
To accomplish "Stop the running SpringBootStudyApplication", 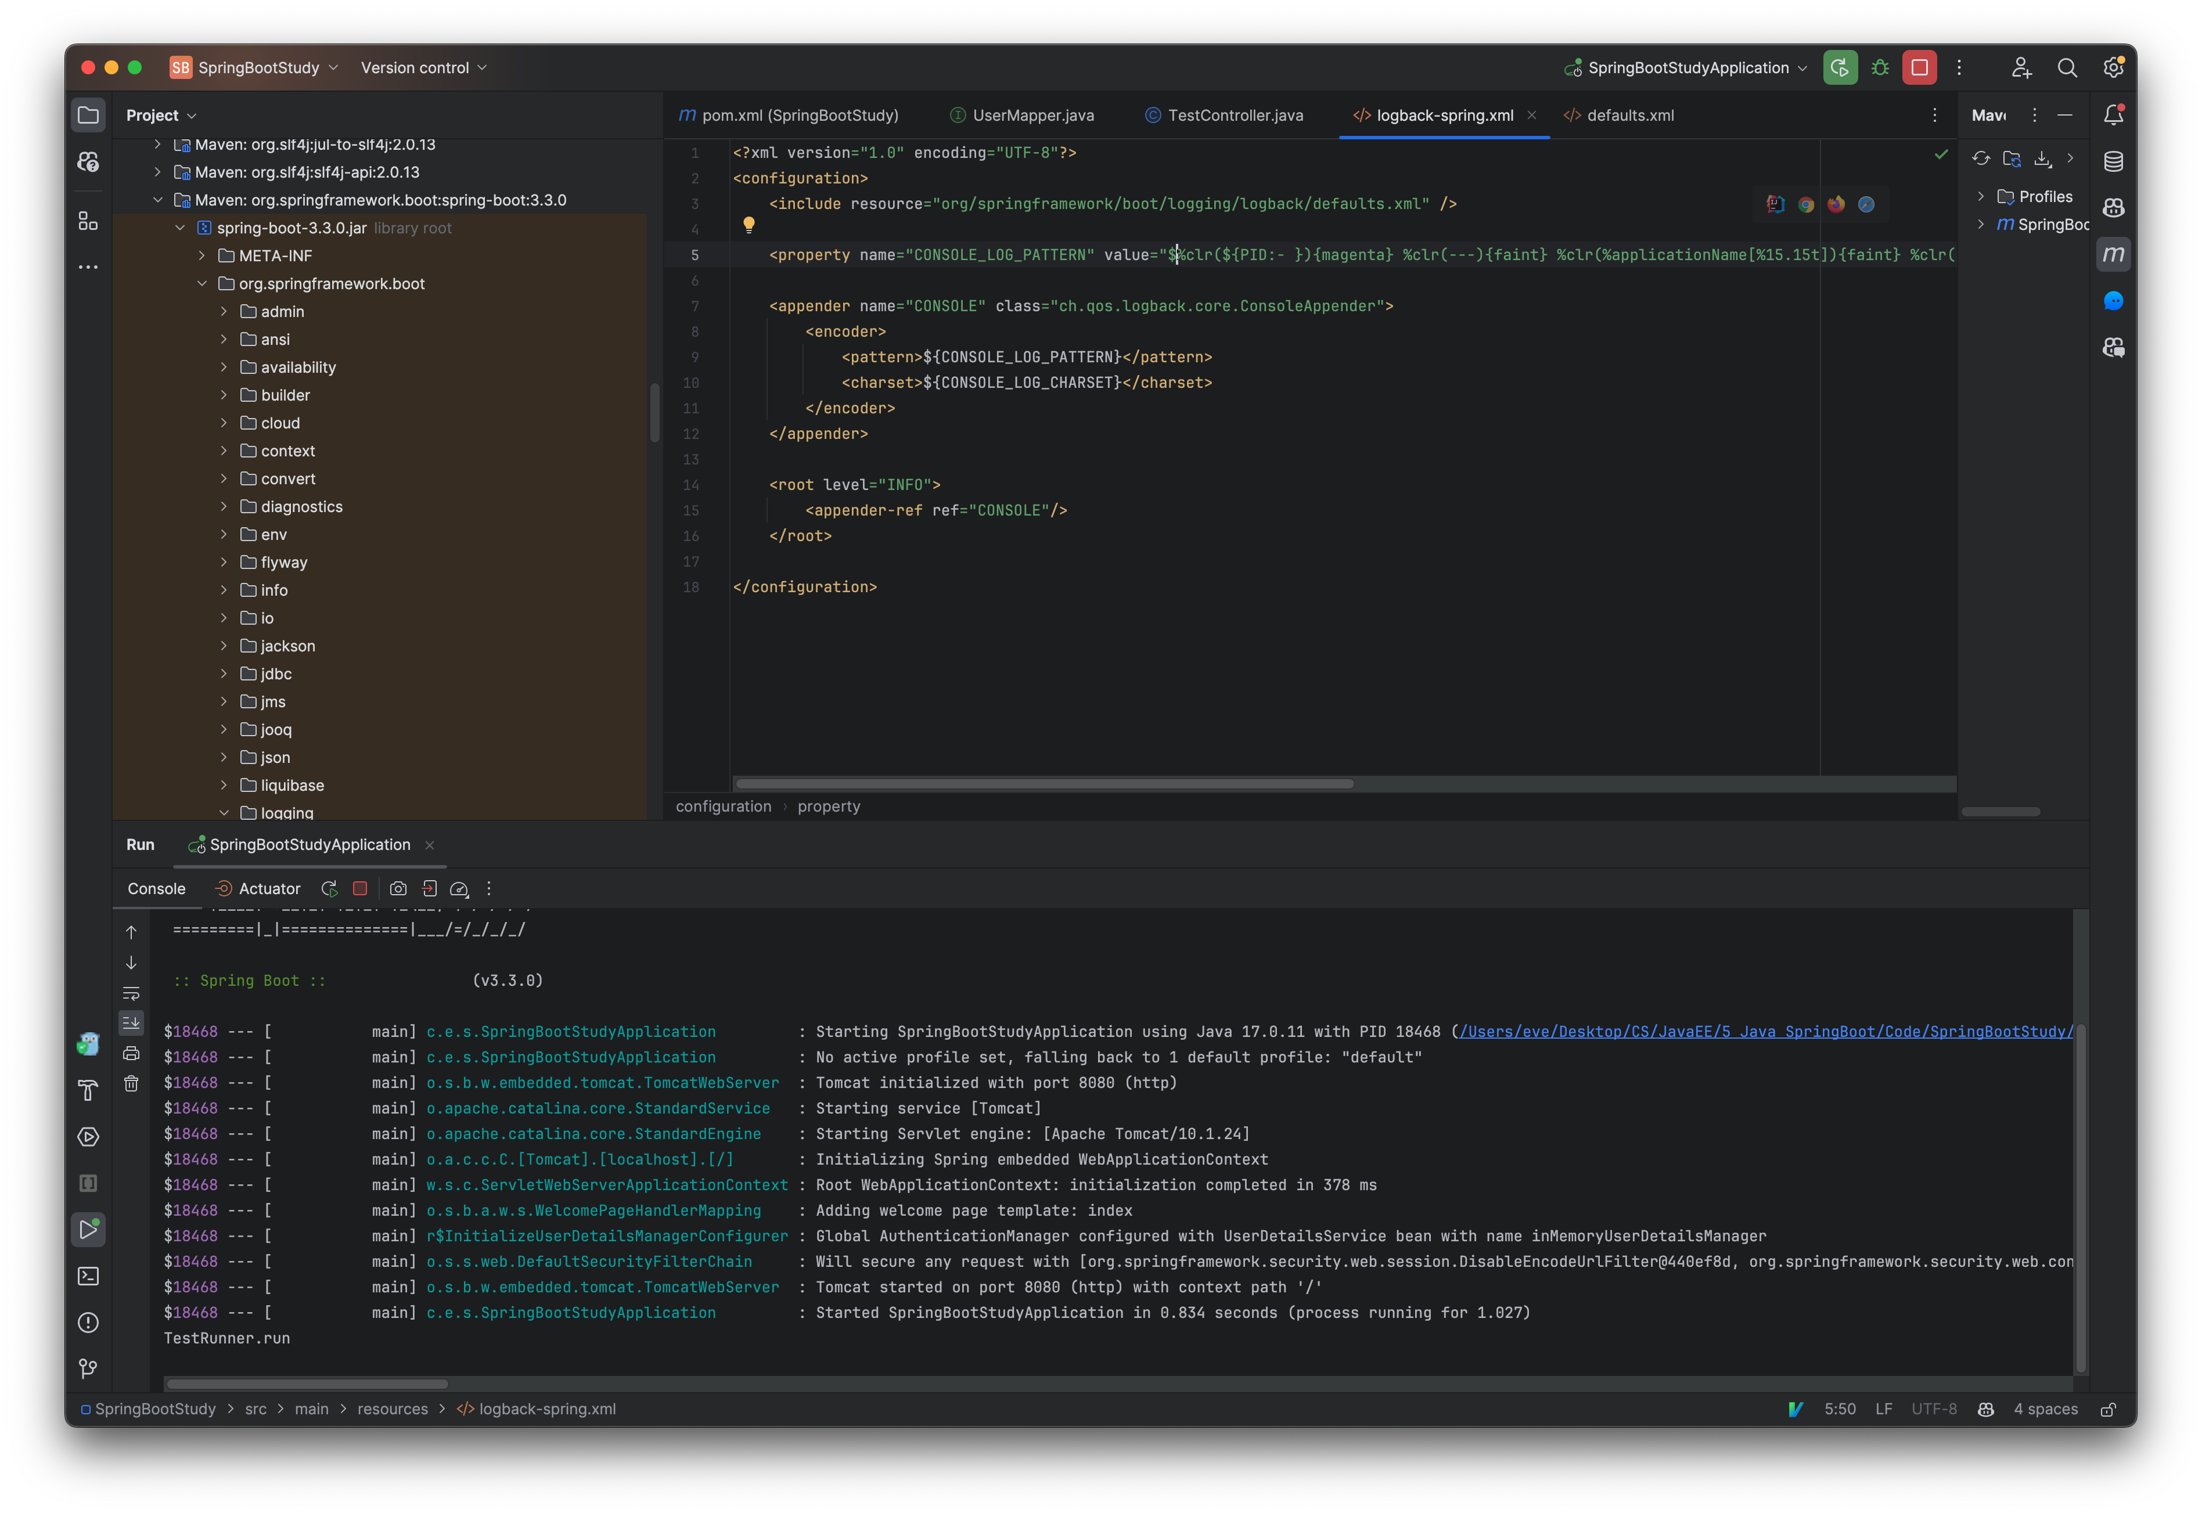I will [359, 888].
